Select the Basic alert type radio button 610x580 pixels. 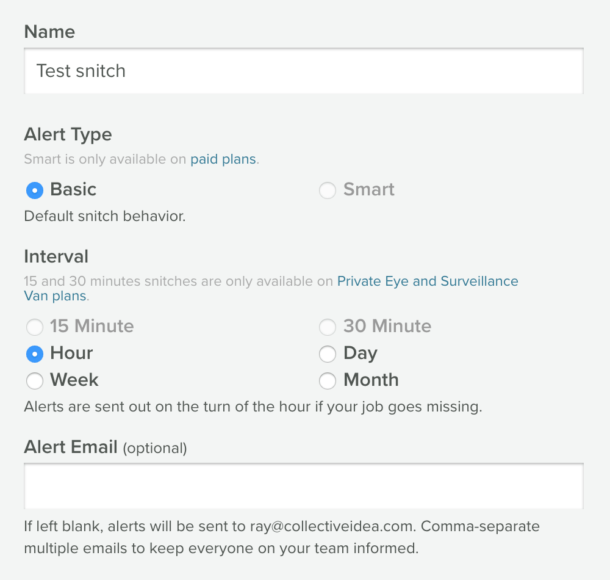35,190
